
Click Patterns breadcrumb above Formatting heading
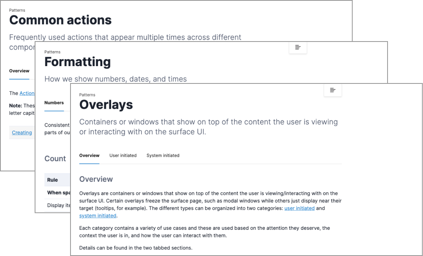(52, 52)
